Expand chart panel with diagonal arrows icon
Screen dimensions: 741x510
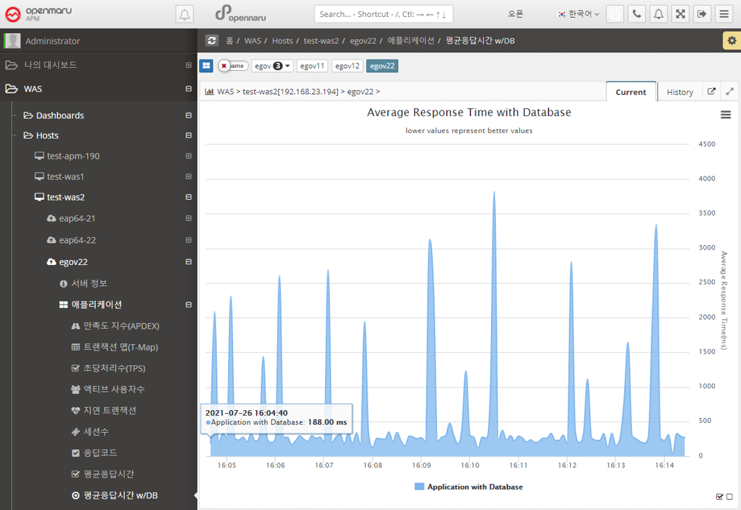click(x=730, y=91)
